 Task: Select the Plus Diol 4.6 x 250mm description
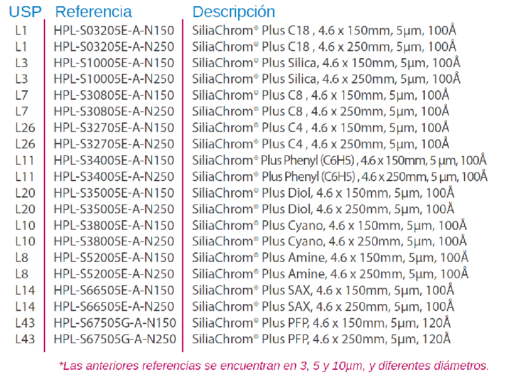(323, 209)
